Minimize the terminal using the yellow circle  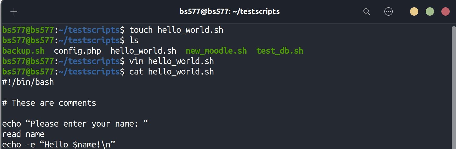[x=414, y=11]
